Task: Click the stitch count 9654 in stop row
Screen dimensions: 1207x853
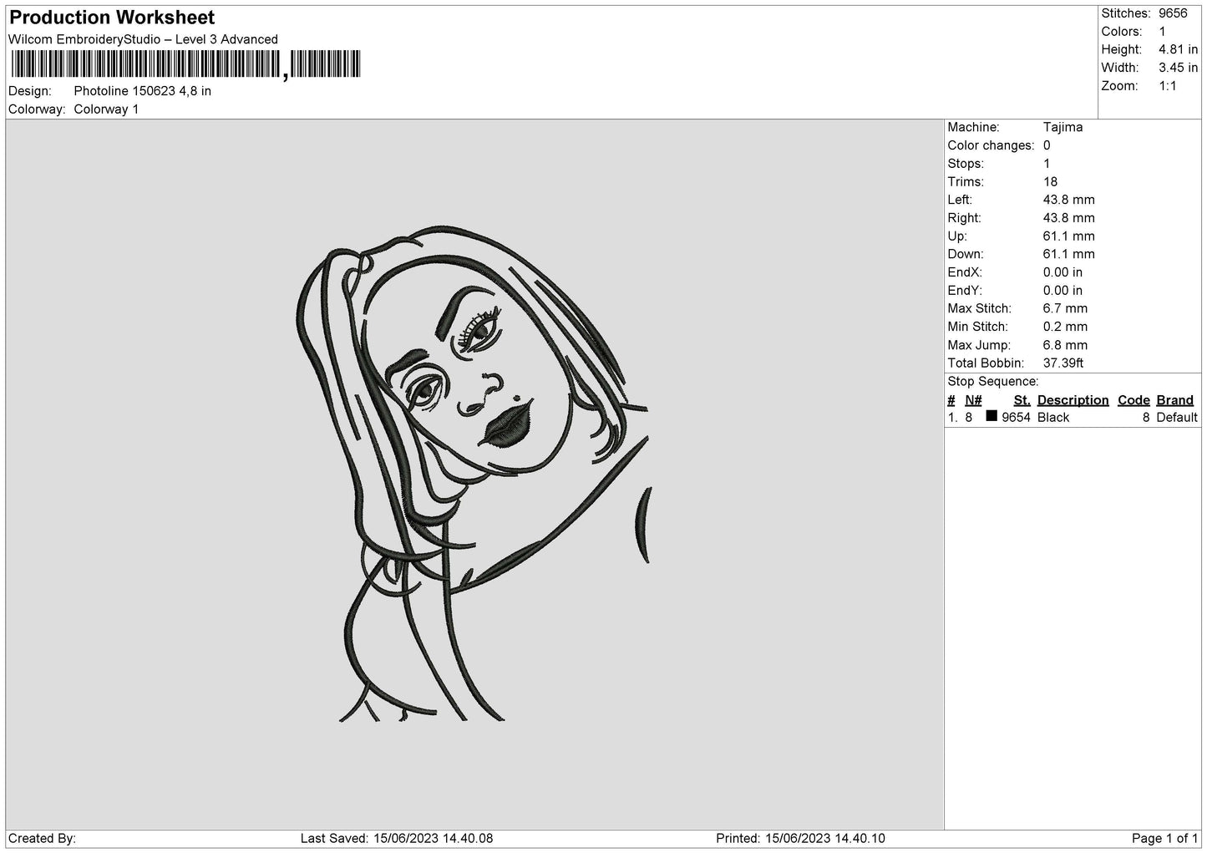Action: click(1016, 418)
